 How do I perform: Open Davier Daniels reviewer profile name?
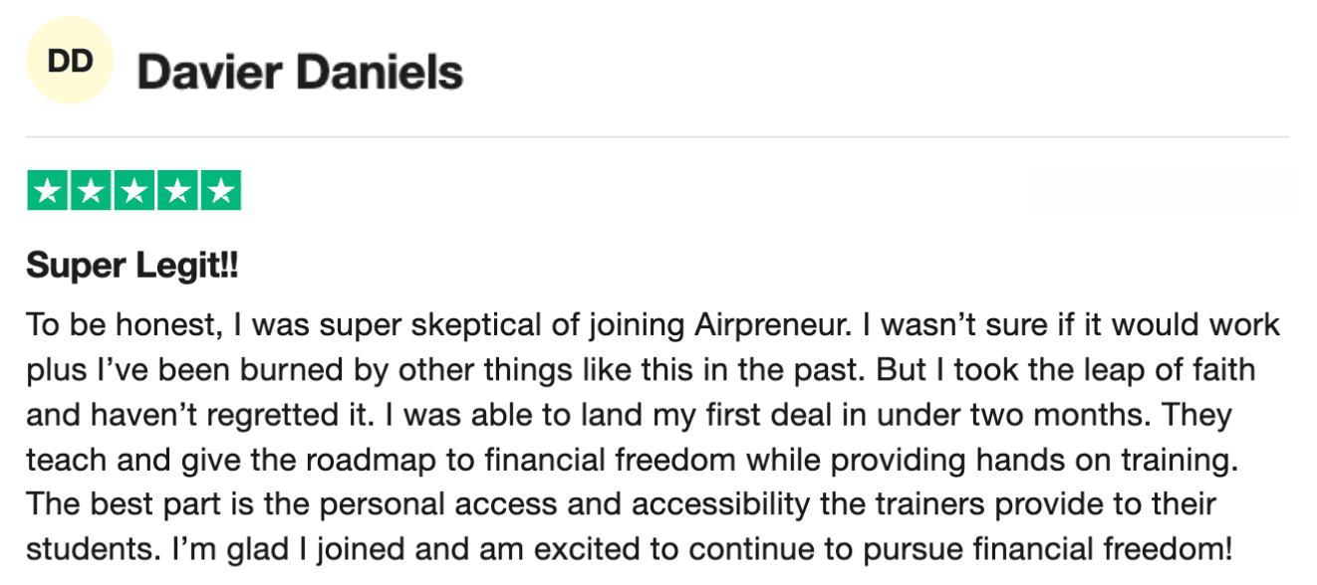point(300,73)
